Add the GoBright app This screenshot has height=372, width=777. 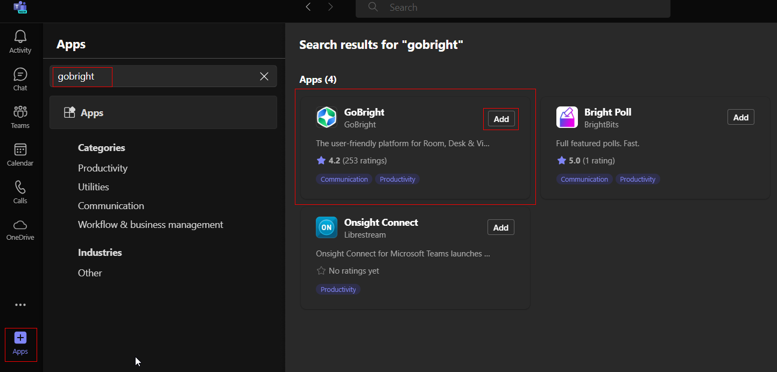tap(501, 119)
